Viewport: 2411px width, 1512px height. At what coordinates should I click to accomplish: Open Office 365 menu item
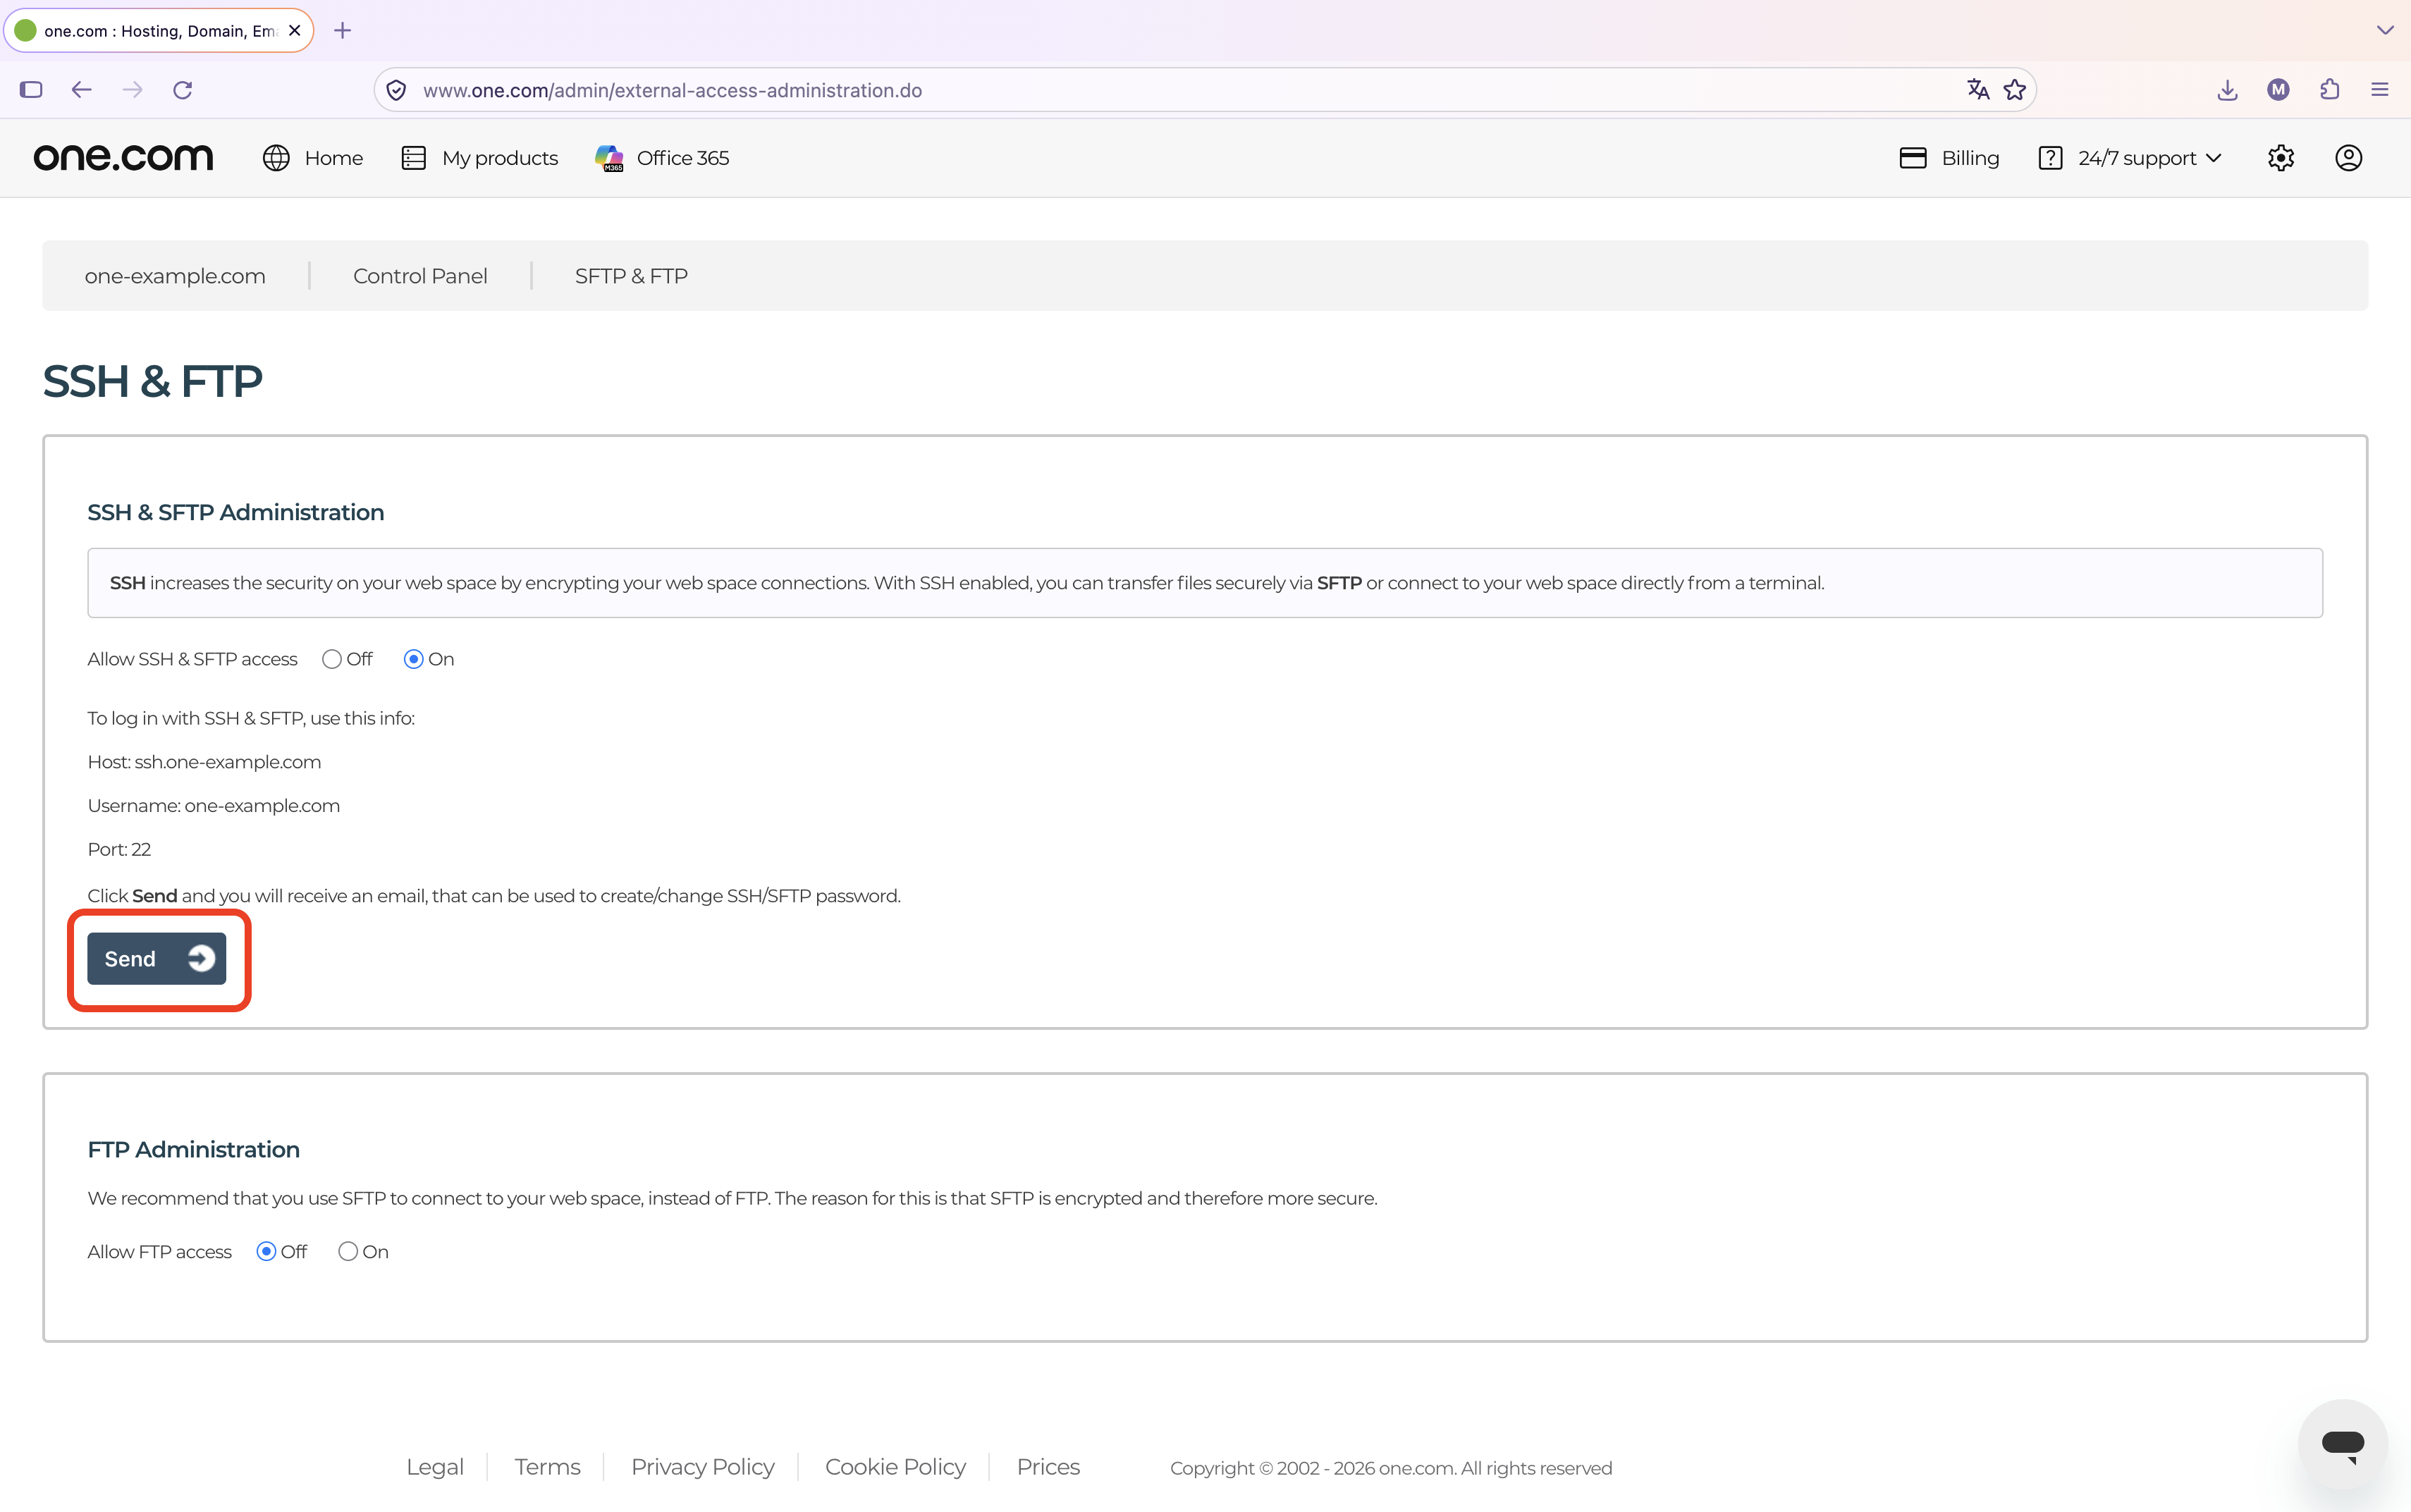(662, 158)
